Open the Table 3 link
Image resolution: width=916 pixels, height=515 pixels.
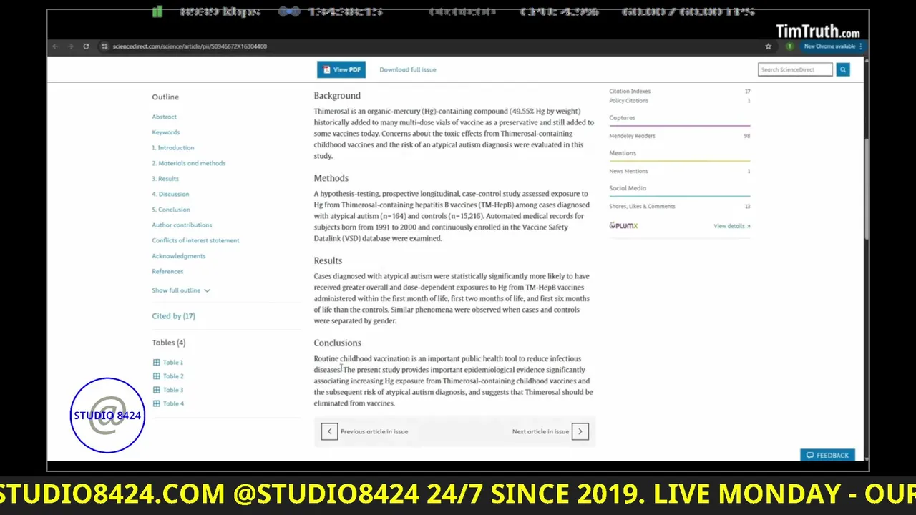[x=173, y=390]
